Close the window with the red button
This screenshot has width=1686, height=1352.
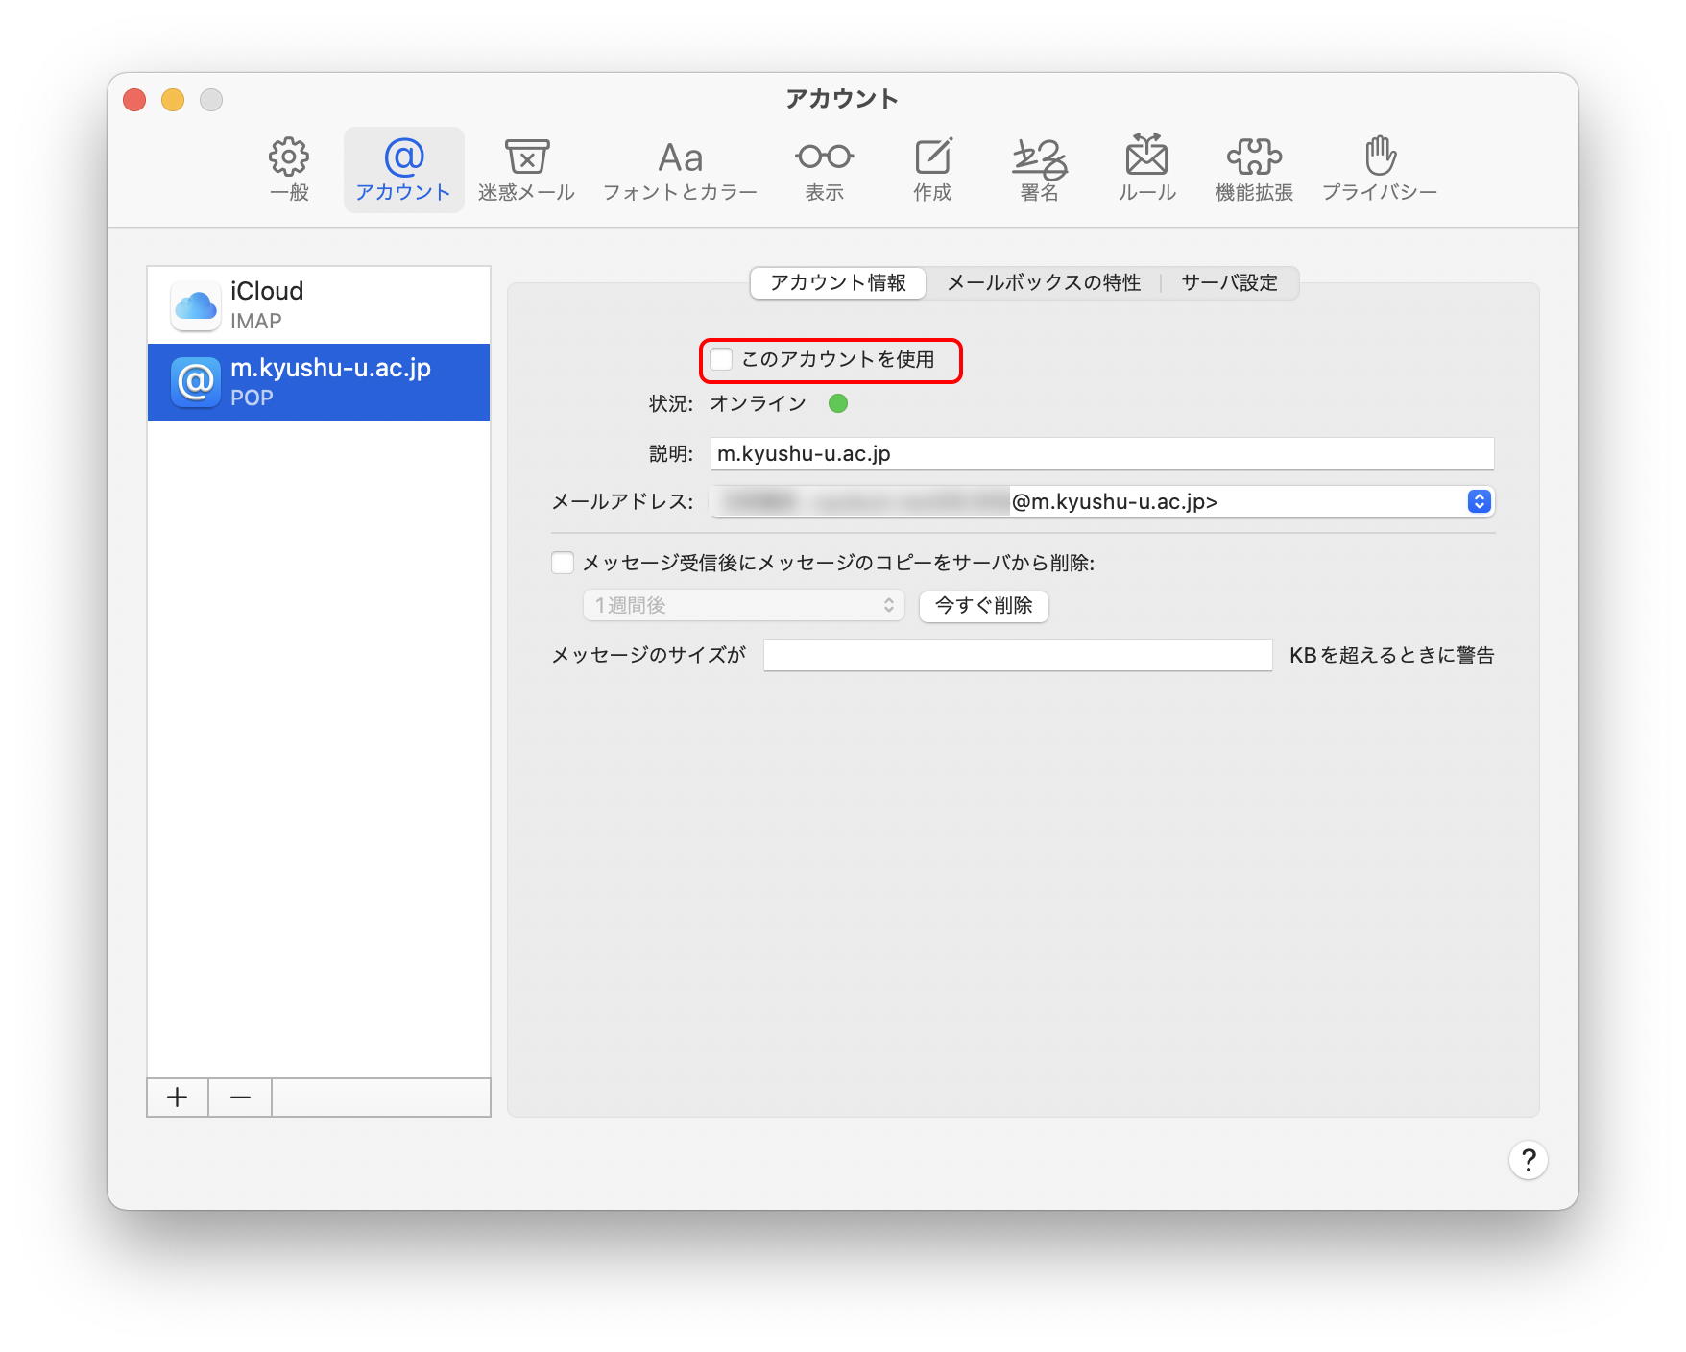point(134,100)
